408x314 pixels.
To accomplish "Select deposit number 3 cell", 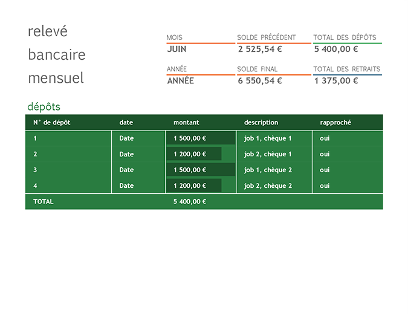I will [x=36, y=170].
